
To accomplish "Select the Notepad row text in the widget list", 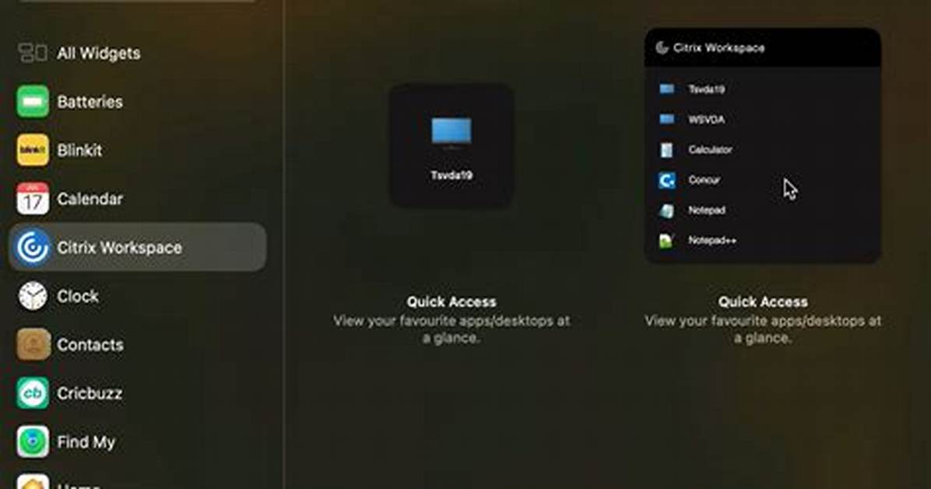I will click(707, 210).
